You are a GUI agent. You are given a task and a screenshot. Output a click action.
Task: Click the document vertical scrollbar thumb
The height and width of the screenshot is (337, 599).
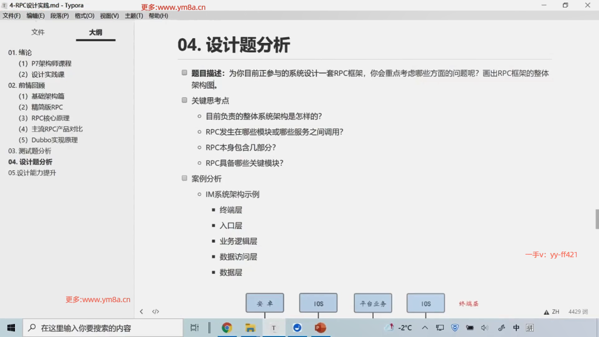(597, 219)
